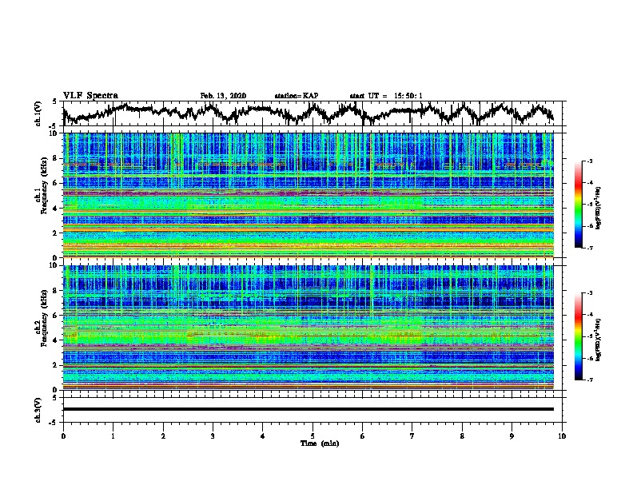Click the "0" tick on the time axis
The height and width of the screenshot is (489, 633).
point(63,436)
